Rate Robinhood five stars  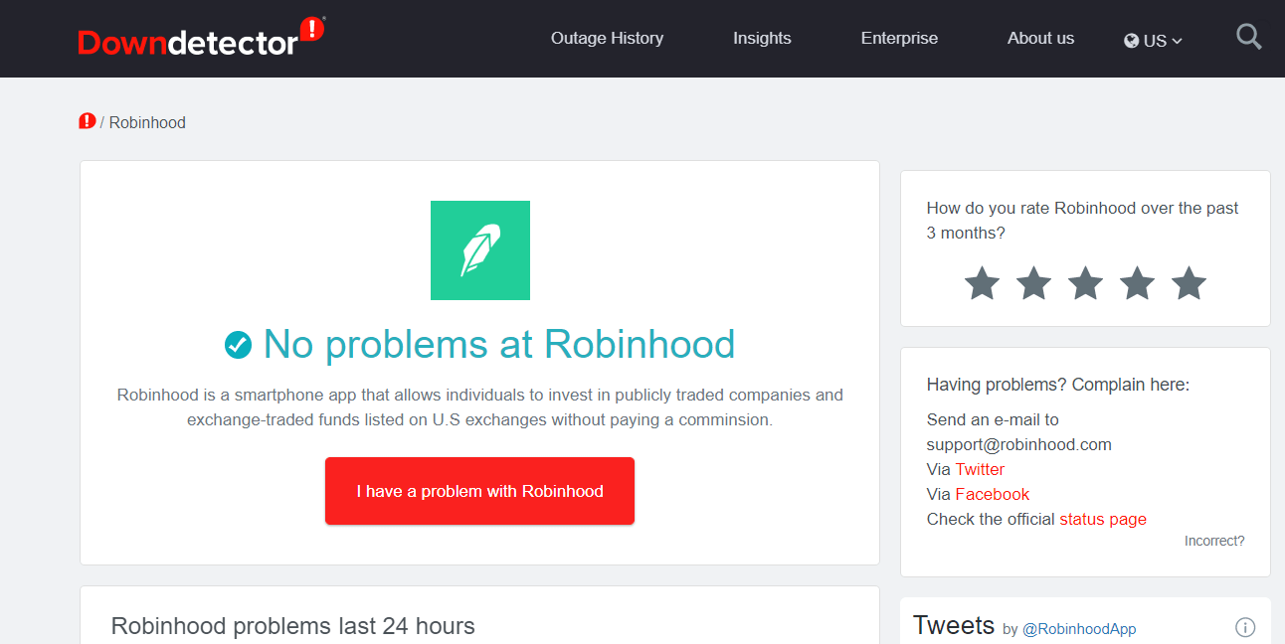tap(1189, 283)
